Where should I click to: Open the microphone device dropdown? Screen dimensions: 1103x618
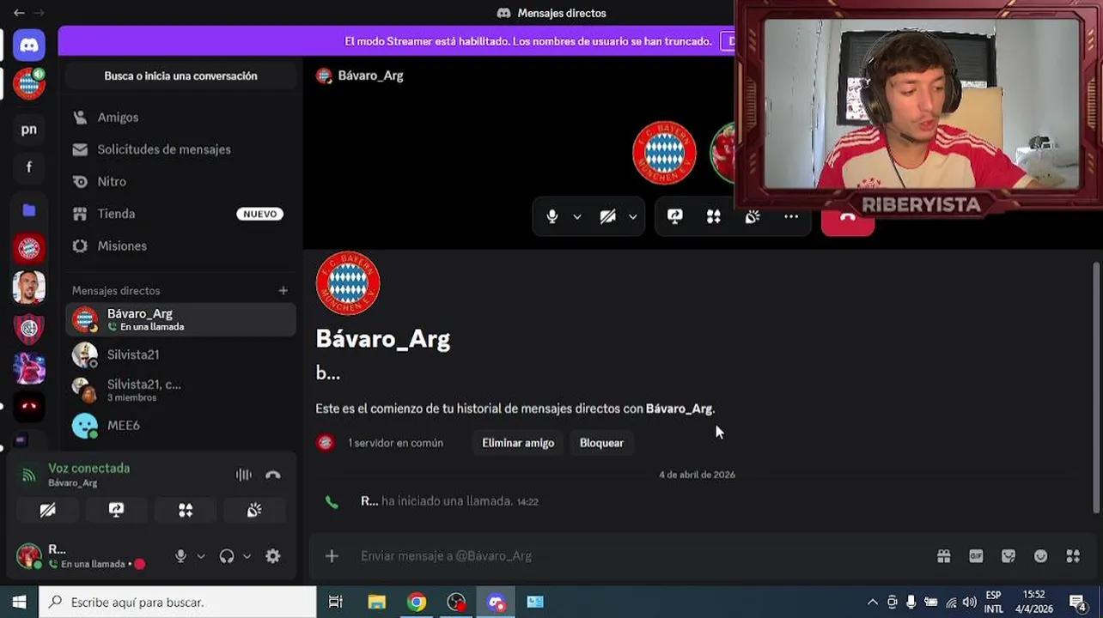(577, 216)
